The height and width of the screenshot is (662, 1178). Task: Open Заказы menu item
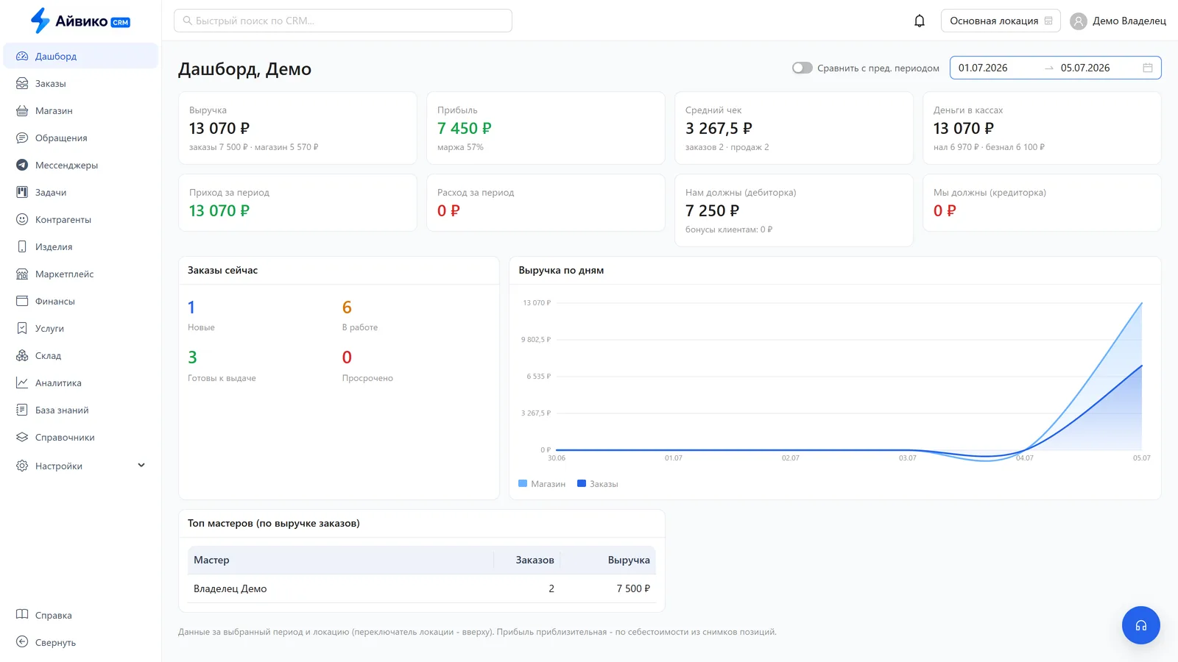tap(81, 83)
